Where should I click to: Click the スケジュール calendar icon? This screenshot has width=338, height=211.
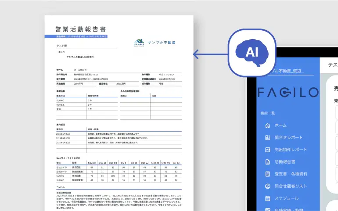pos(267,199)
